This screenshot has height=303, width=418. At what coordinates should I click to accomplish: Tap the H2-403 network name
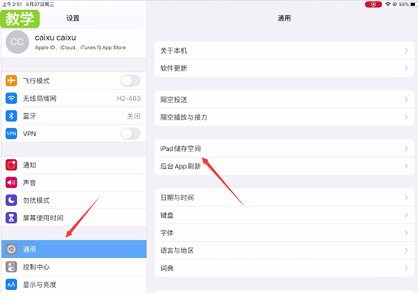[128, 99]
